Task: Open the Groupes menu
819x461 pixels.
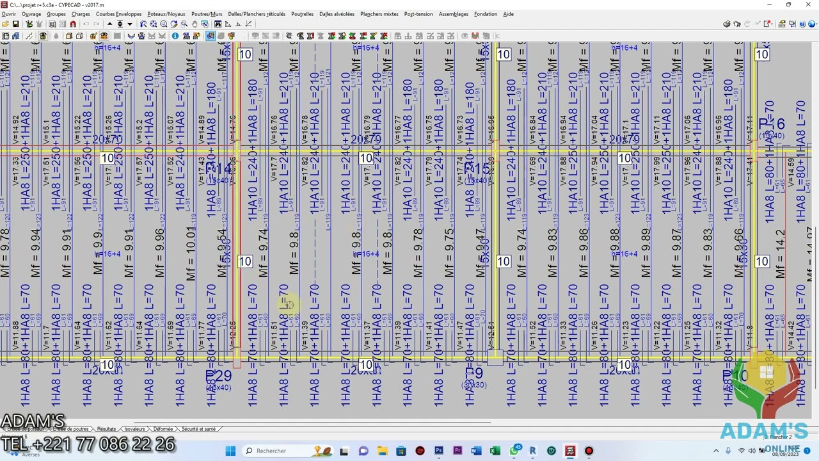Action: pos(56,14)
